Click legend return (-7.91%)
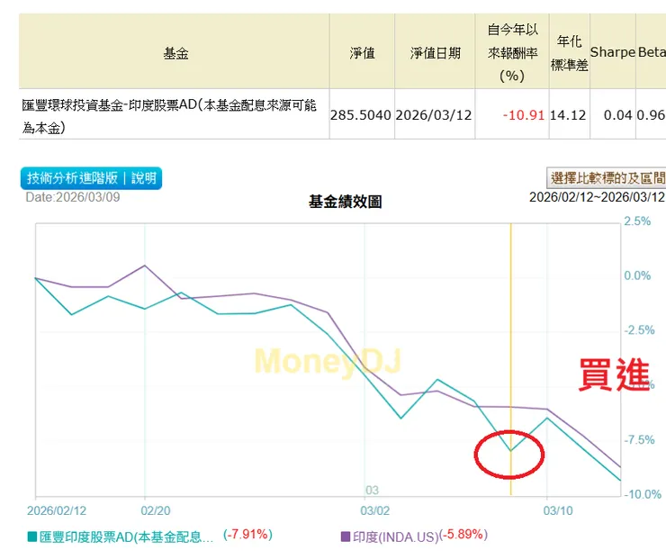Viewport: 666px width, 559px height. tap(247, 535)
